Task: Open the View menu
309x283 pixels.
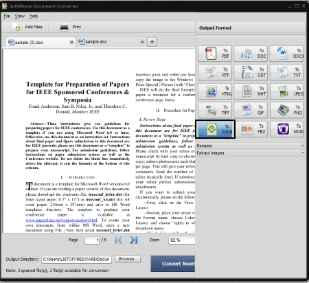Action: (19, 16)
